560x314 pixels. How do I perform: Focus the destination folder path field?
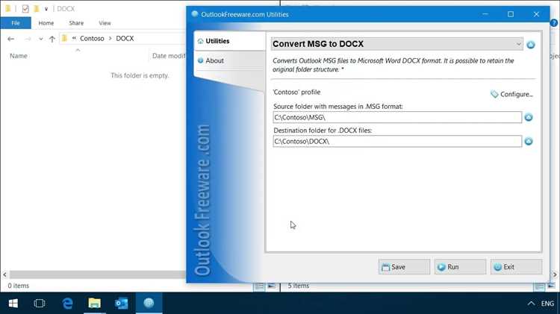tap(397, 141)
